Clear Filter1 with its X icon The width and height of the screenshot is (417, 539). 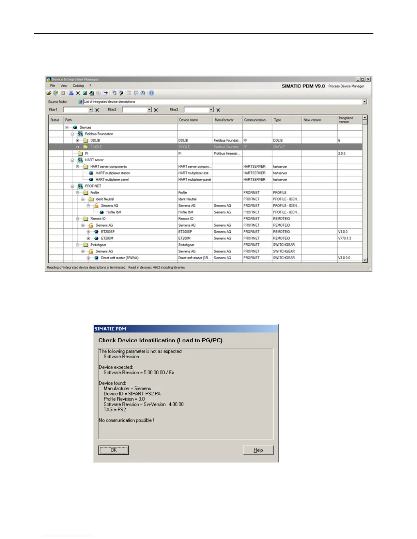(97, 110)
